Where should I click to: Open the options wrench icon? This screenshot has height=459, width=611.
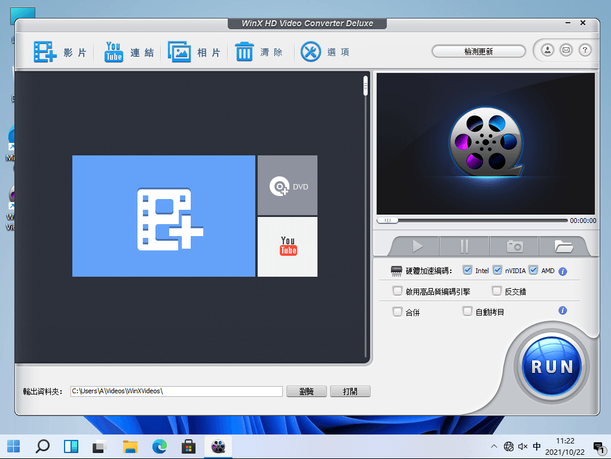click(x=310, y=52)
